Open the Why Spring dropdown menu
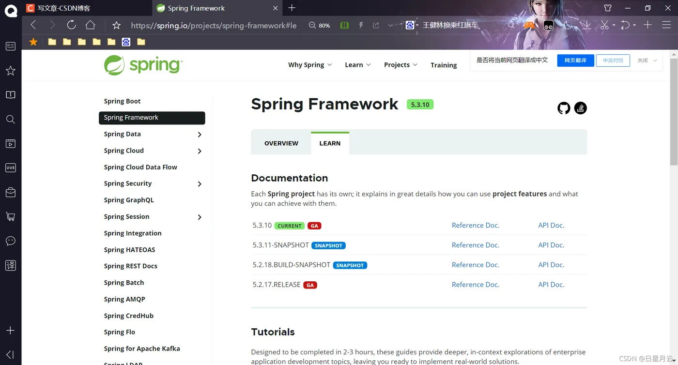Viewport: 678px width, 365px height. click(310, 65)
